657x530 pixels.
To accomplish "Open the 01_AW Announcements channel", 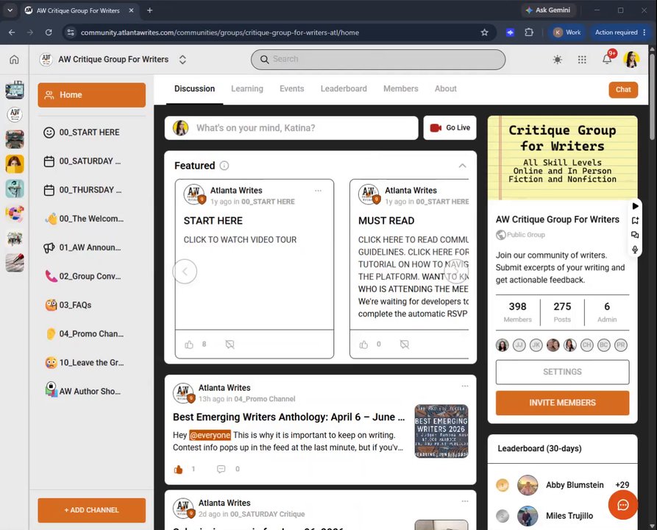I will tap(92, 248).
